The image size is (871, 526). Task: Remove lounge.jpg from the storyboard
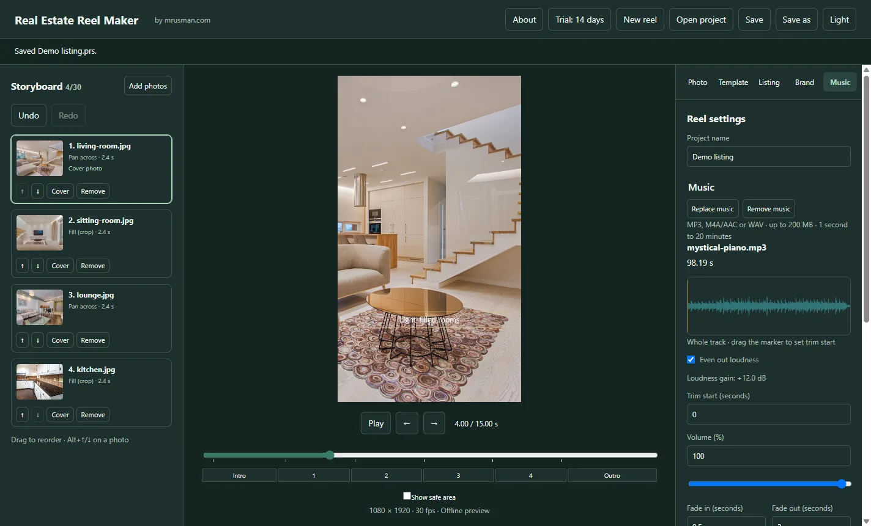click(x=93, y=340)
